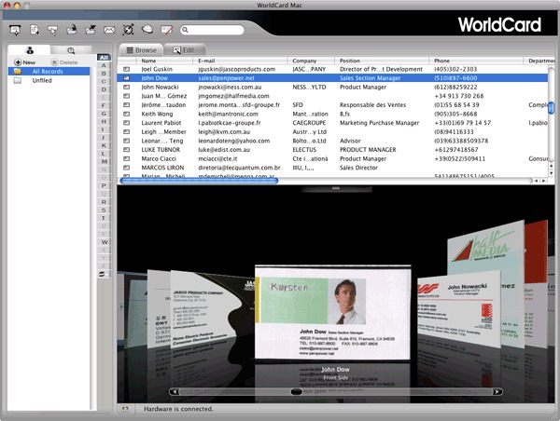The image size is (560, 421).
Task: Click card icon in Marco Ciacci row
Action: (x=126, y=158)
